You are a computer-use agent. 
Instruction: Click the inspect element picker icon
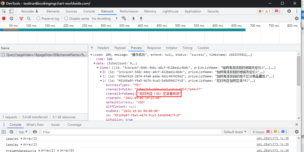pyautogui.click(x=4, y=11)
